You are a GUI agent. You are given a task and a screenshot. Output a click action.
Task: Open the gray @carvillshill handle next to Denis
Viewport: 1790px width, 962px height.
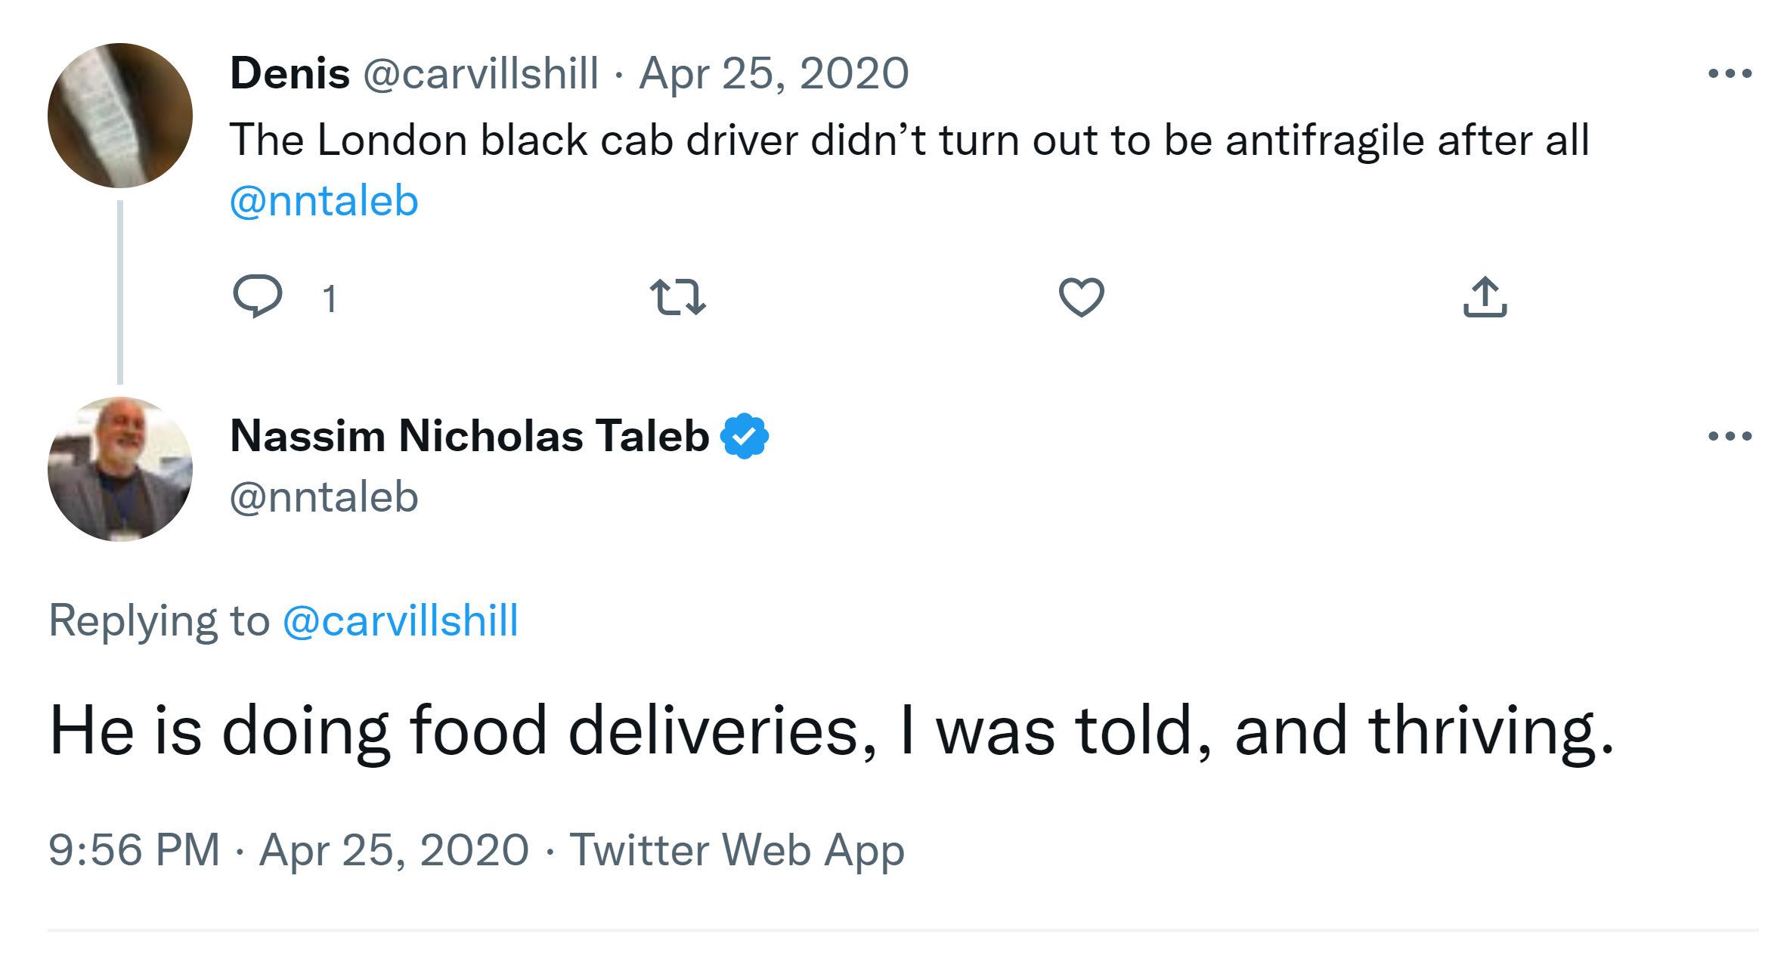pos(481,73)
